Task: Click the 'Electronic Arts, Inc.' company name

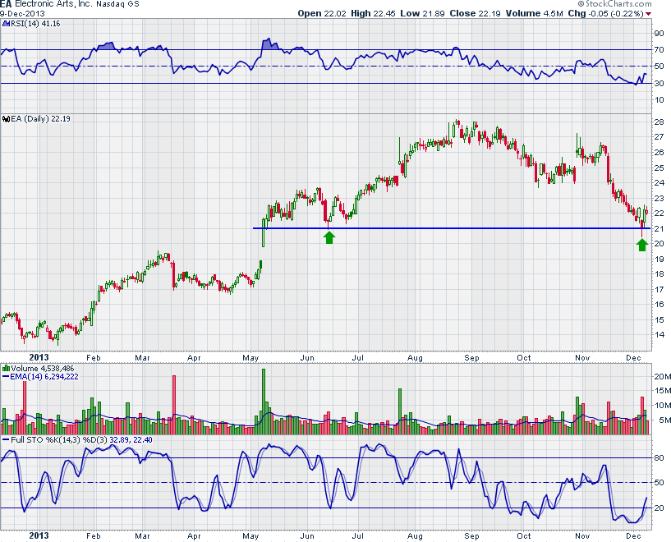Action: click(x=54, y=4)
